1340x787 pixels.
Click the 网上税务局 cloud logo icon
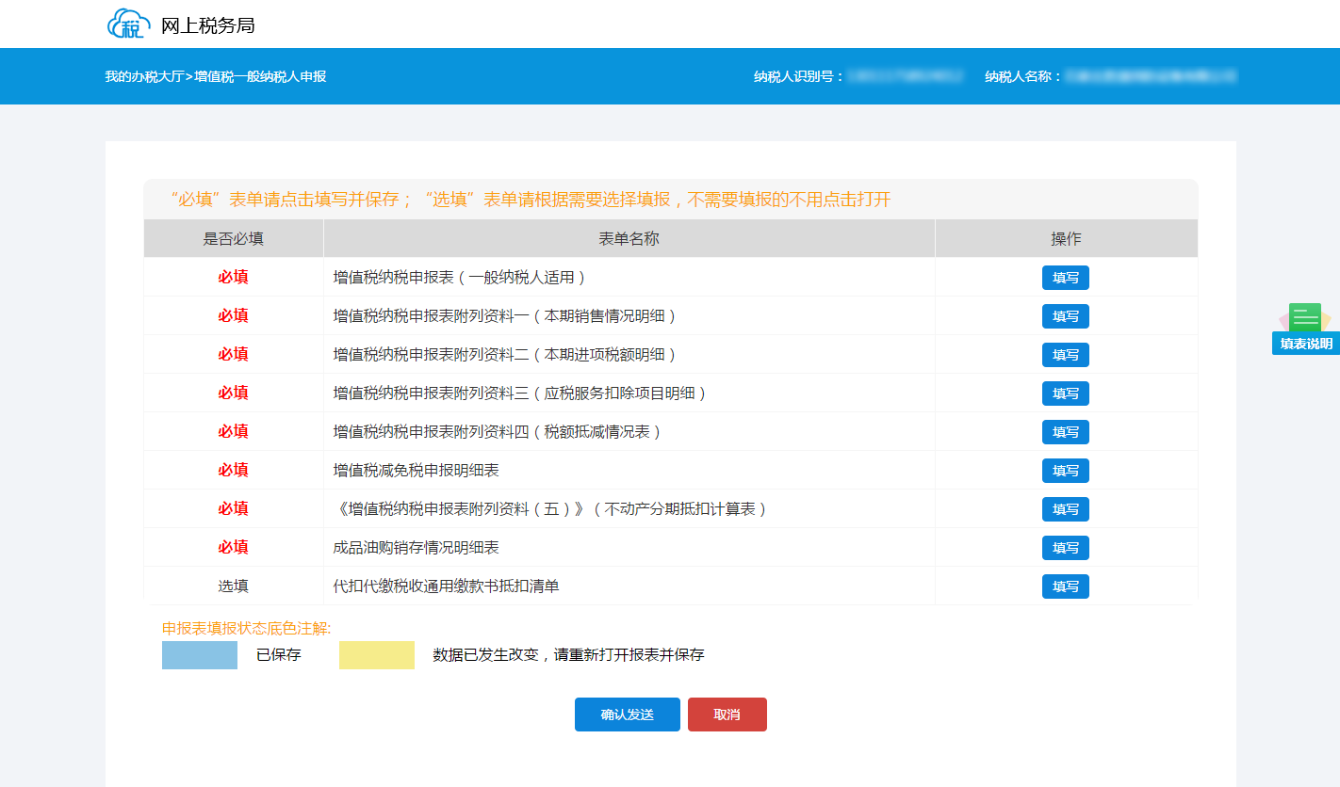pyautogui.click(x=128, y=24)
